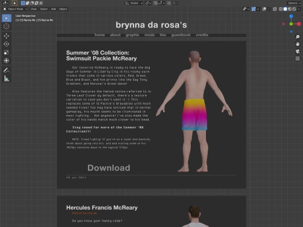Select the Measure ruler tool

click(x=6, y=78)
